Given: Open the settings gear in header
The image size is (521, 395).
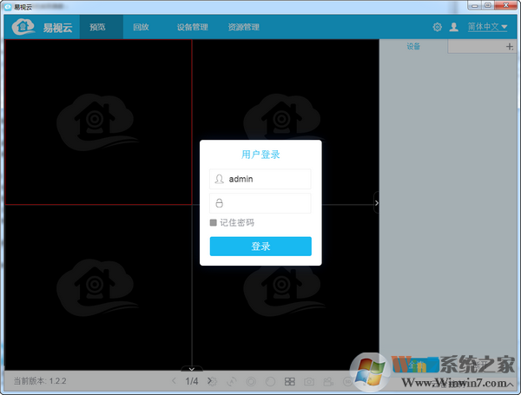Looking at the screenshot, I should [438, 27].
